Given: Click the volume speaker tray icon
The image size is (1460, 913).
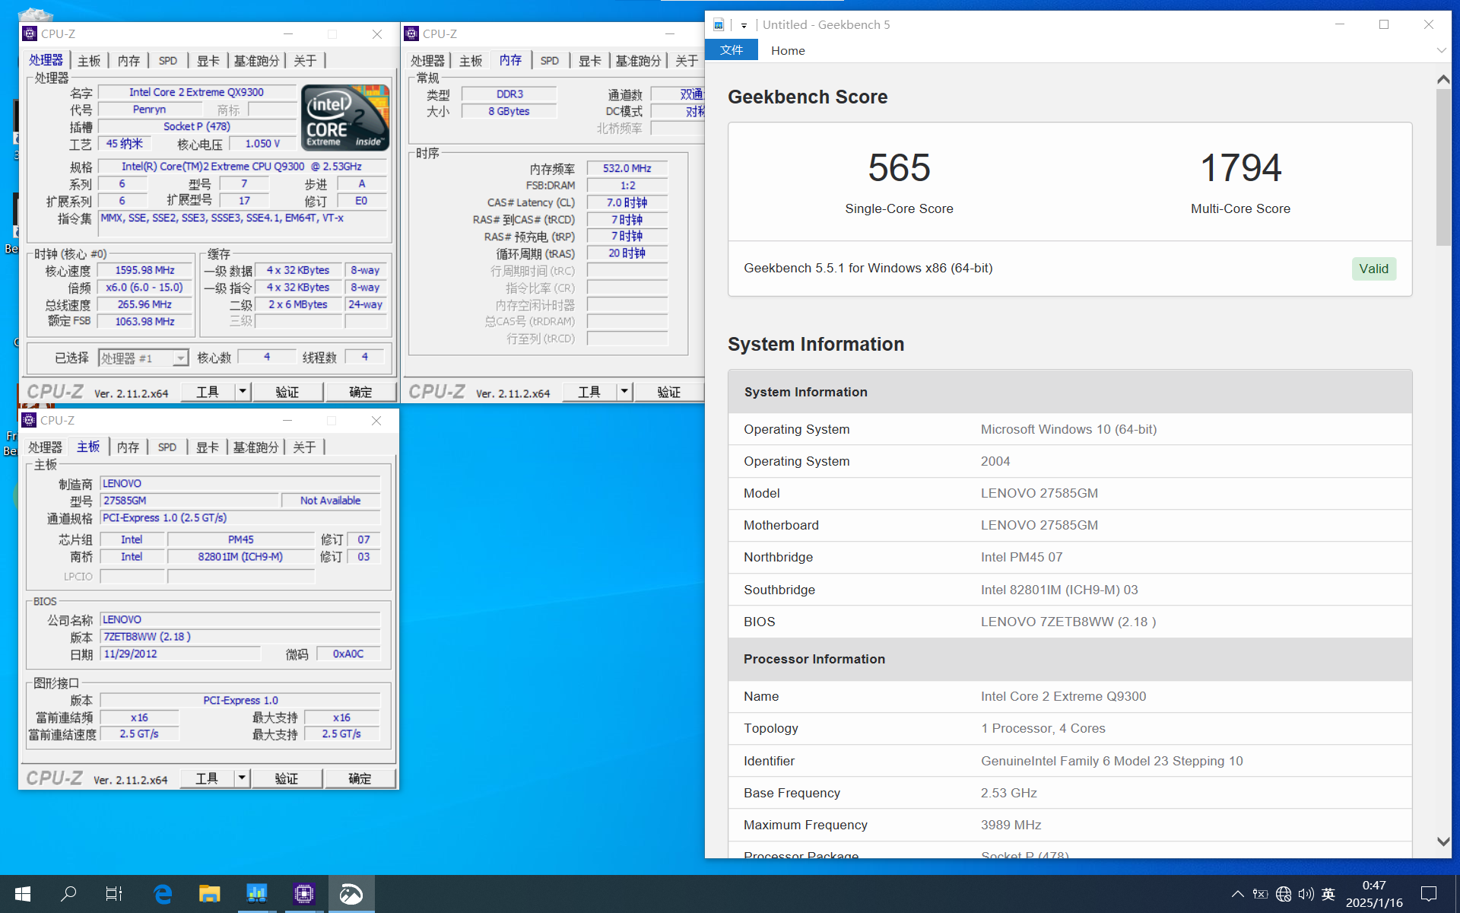Looking at the screenshot, I should [1306, 894].
